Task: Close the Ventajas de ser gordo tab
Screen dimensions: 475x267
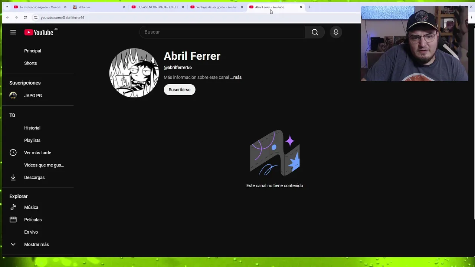Action: tap(242, 7)
